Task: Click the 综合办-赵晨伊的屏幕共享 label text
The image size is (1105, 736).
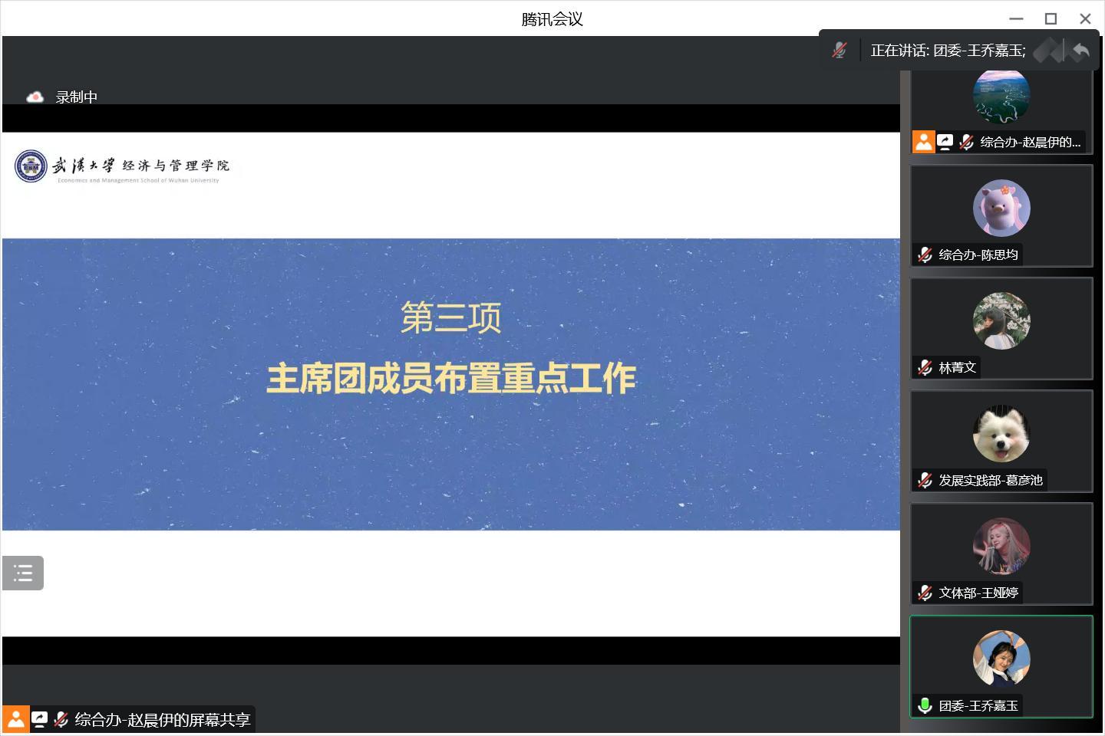Action: [163, 719]
